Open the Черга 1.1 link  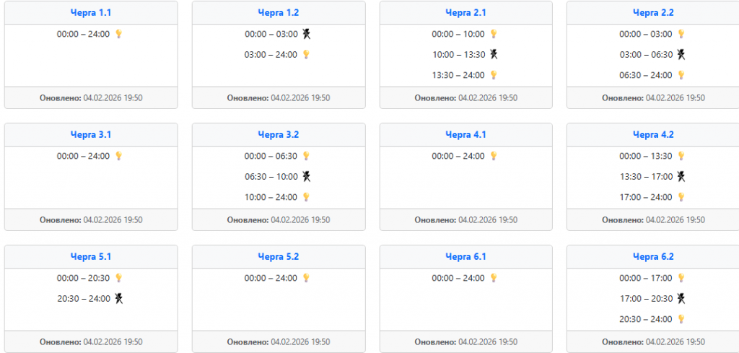click(91, 13)
